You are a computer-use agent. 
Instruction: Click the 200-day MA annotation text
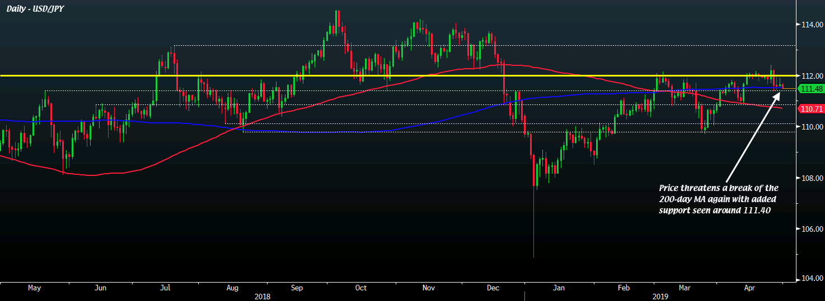pos(718,199)
